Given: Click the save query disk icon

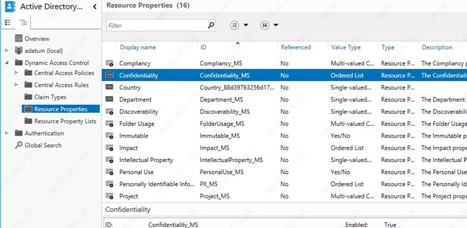Looking at the screenshot, I should pos(265,25).
